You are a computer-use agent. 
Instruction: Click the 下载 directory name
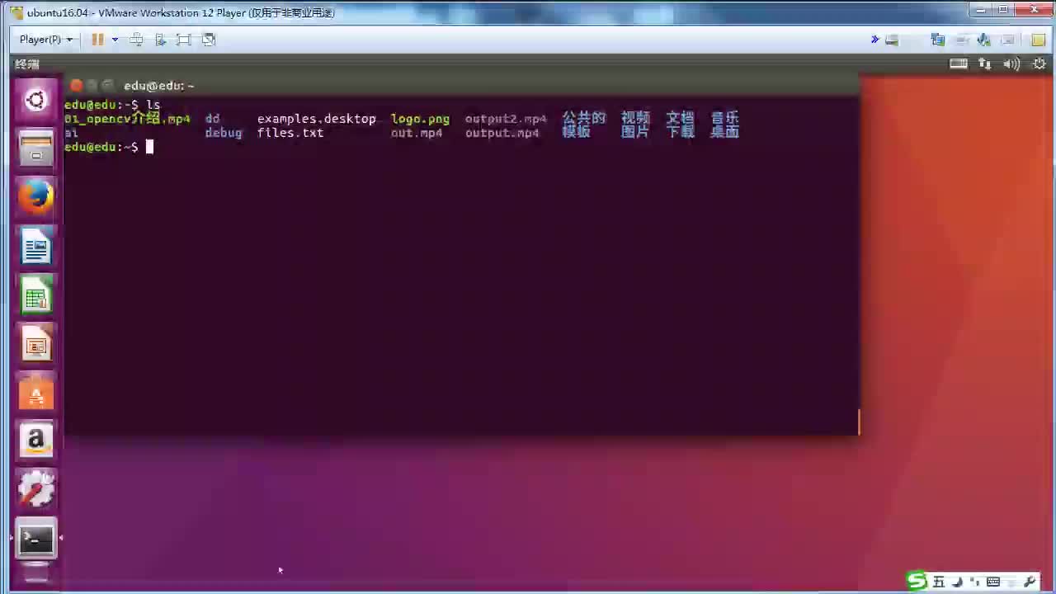[681, 132]
